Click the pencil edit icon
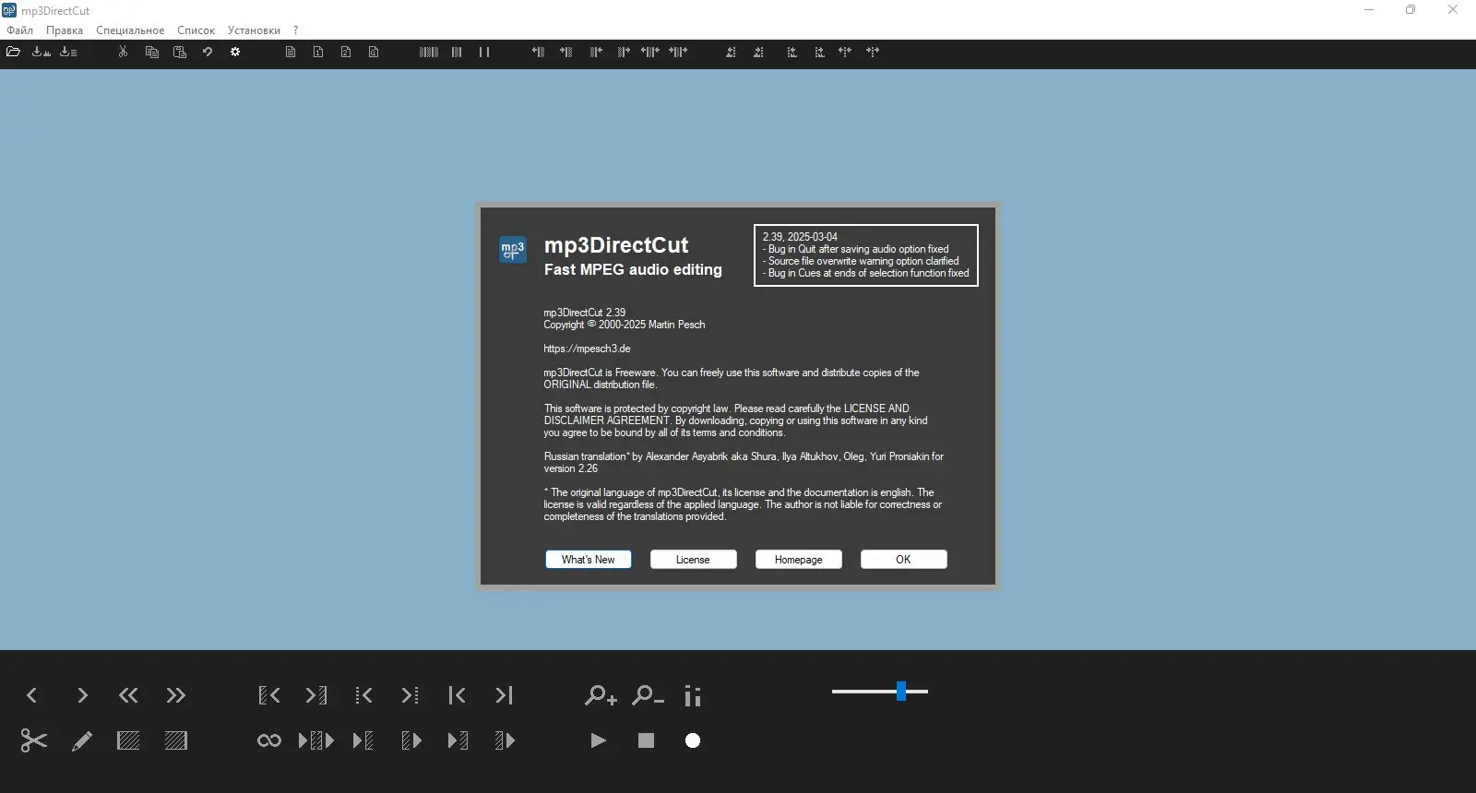This screenshot has height=793, width=1476. click(82, 740)
